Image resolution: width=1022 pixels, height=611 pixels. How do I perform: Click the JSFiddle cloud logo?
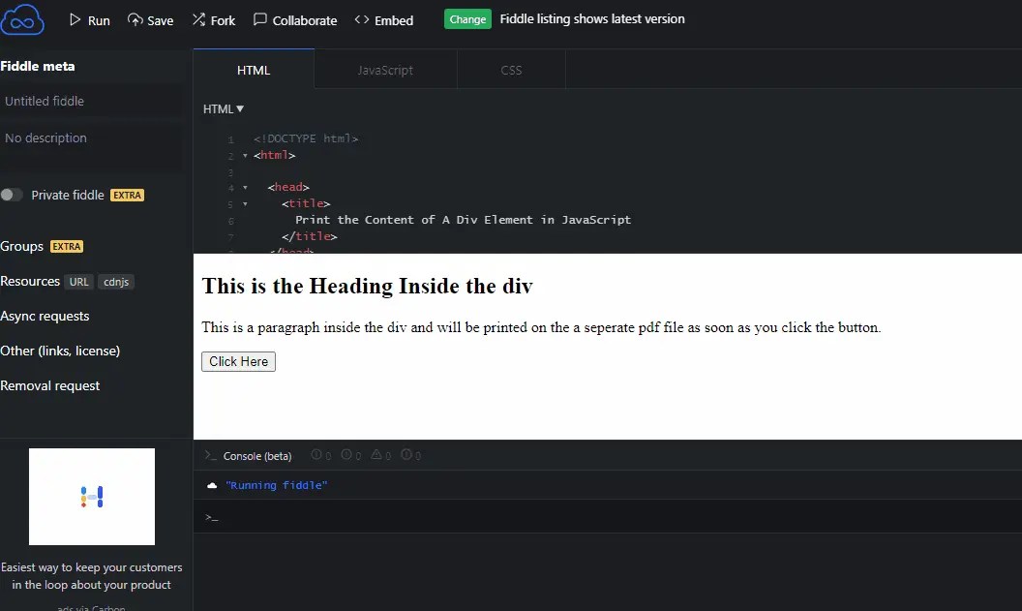(x=22, y=18)
